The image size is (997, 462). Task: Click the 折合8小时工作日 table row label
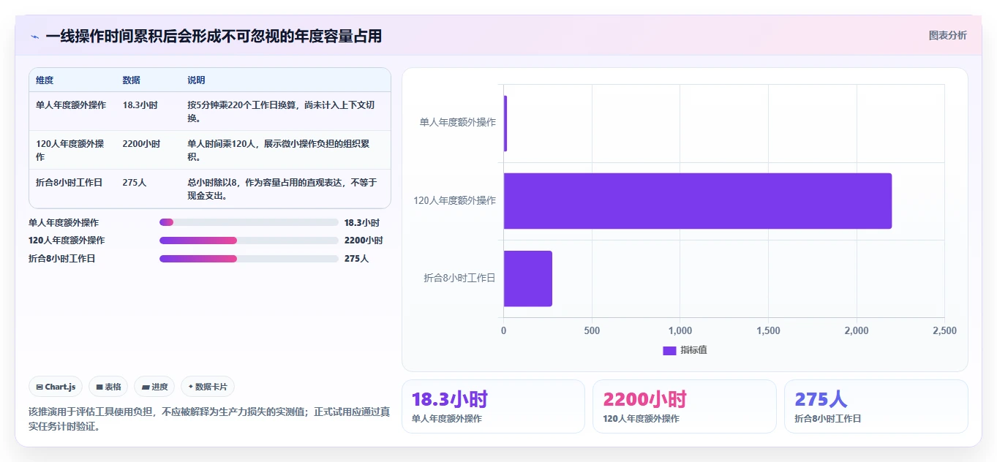tap(68, 183)
